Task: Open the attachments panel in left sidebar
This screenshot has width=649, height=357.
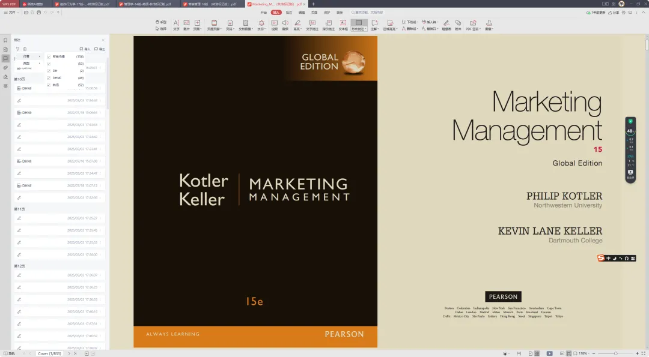Action: 5,67
